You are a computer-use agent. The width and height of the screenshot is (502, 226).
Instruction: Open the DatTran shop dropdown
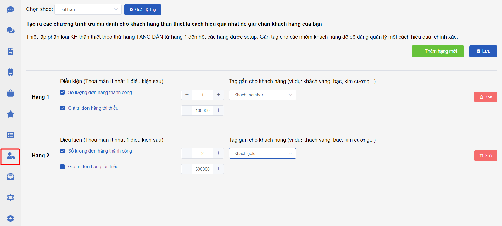click(88, 10)
